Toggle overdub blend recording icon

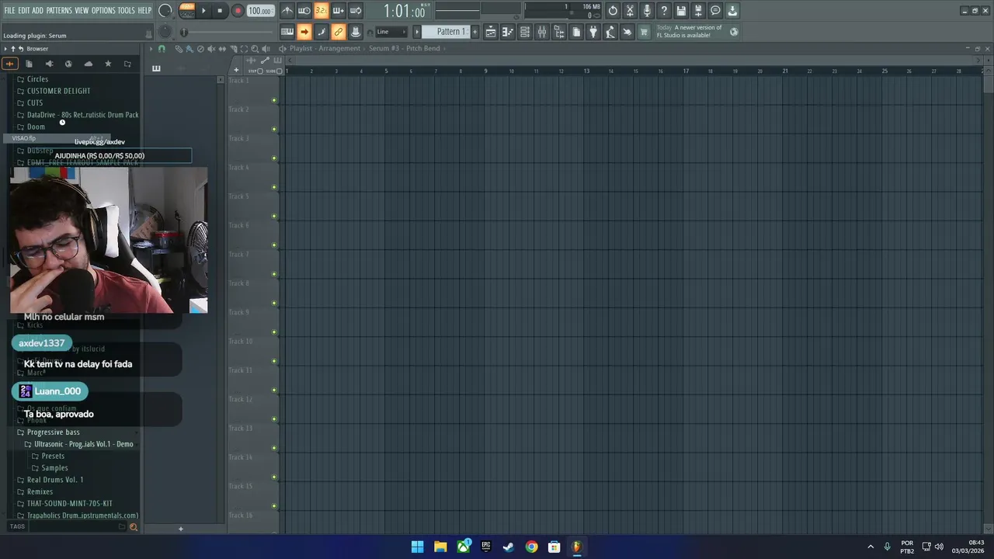pyautogui.click(x=339, y=11)
